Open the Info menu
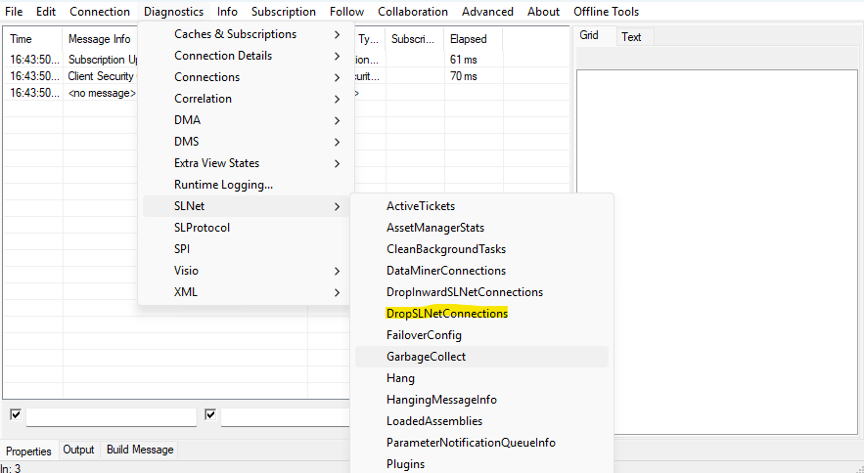The height and width of the screenshot is (473, 864). (x=227, y=12)
